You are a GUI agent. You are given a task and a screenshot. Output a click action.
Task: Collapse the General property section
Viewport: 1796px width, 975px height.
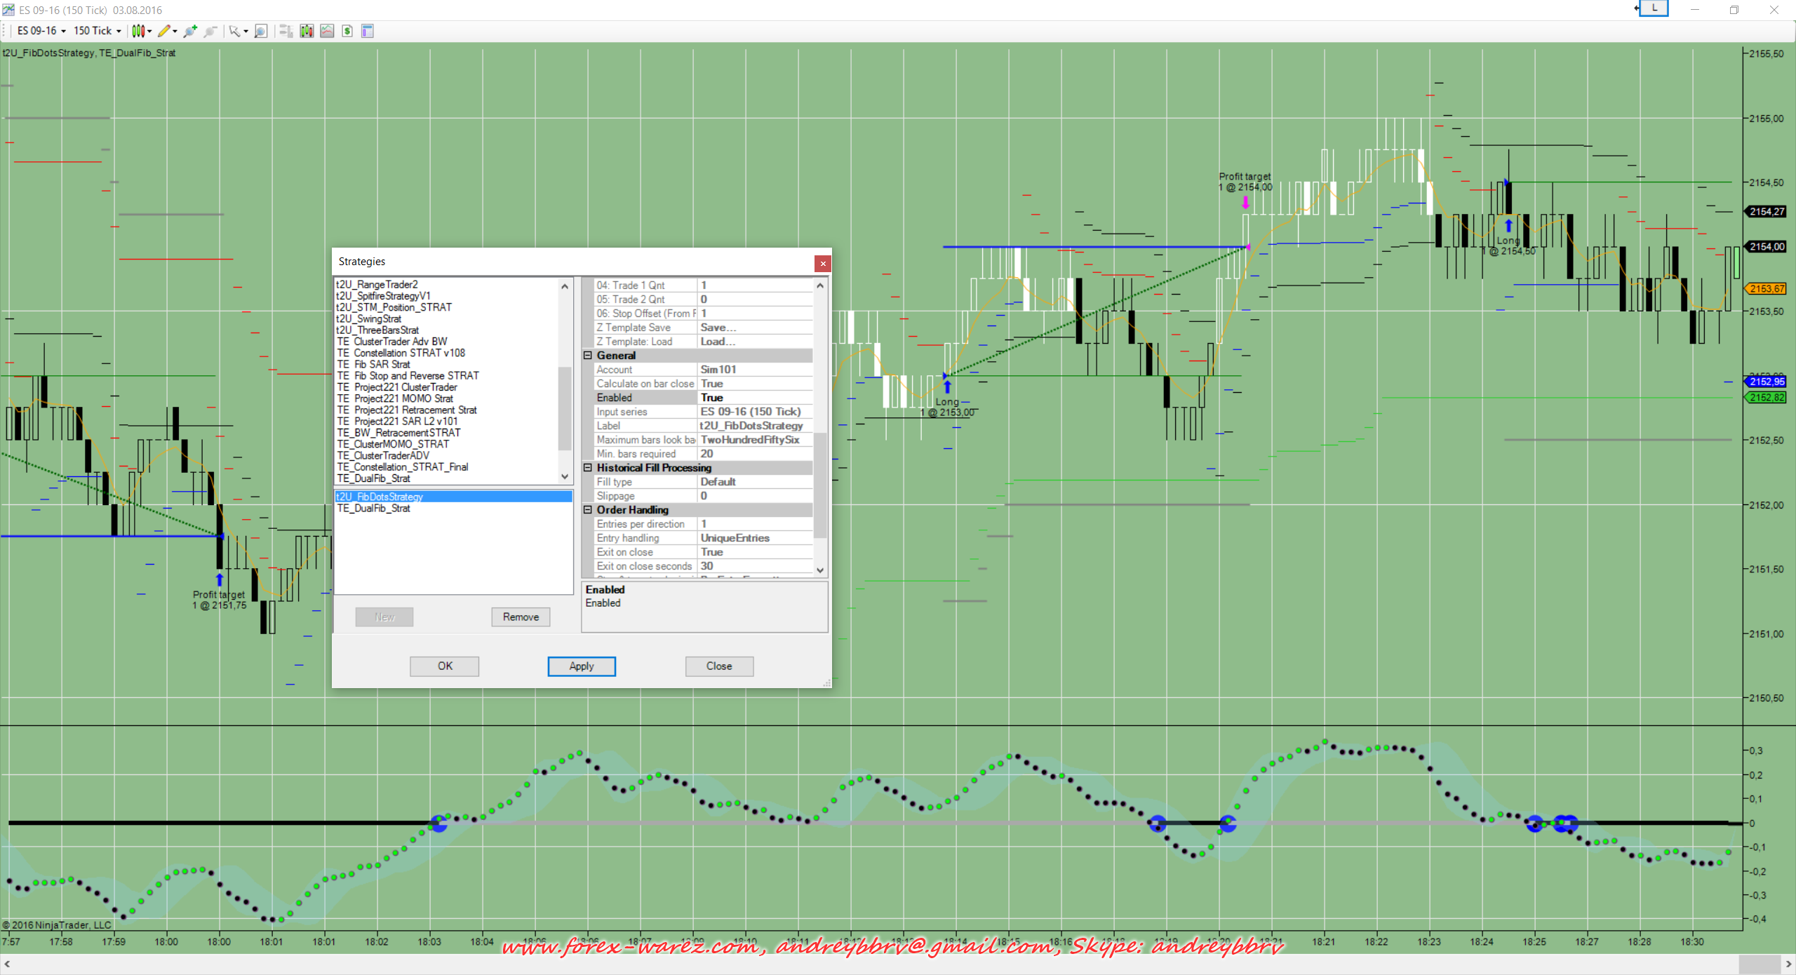[588, 356]
